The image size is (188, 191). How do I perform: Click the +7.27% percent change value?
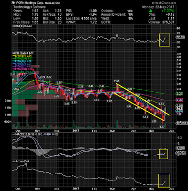pyautogui.click(x=168, y=11)
